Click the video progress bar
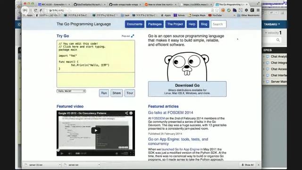Screen dimensions: 302x170 point(96,150)
